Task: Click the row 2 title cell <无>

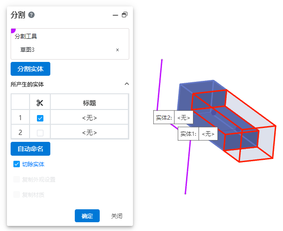Action: 90,133
